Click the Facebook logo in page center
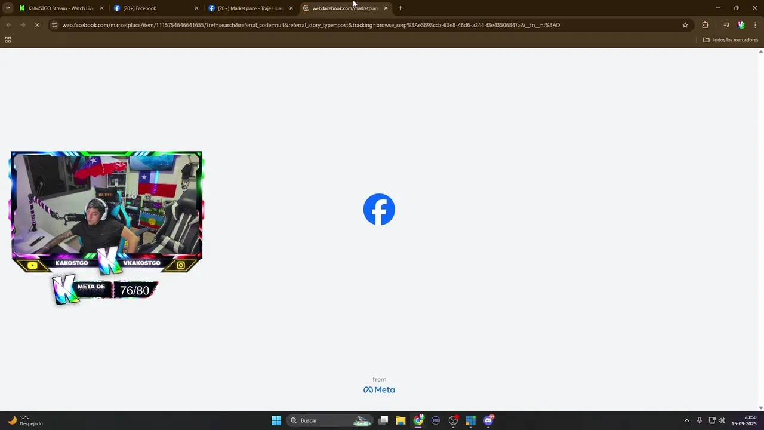 pos(379,210)
